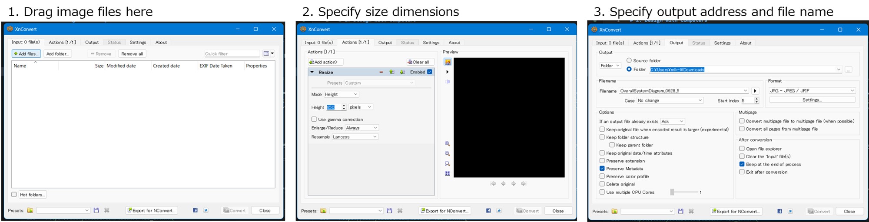Open the filename Case dropdown
This screenshot has height=222, width=869.
[670, 100]
